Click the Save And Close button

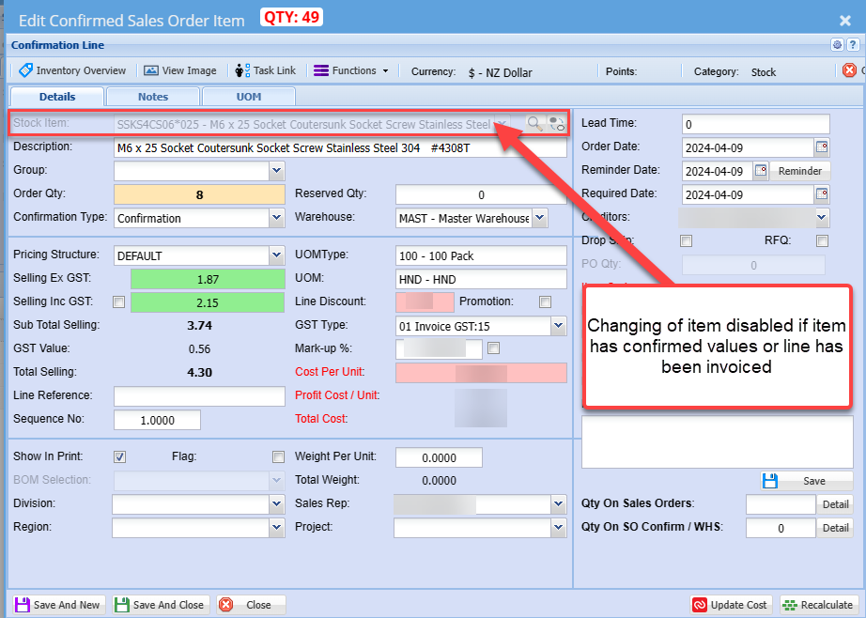(x=159, y=605)
